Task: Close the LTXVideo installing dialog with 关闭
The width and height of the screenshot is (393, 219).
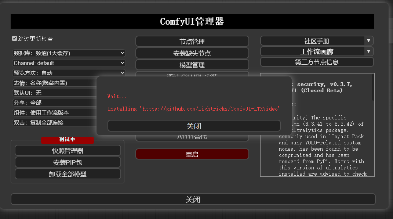Action: click(194, 125)
